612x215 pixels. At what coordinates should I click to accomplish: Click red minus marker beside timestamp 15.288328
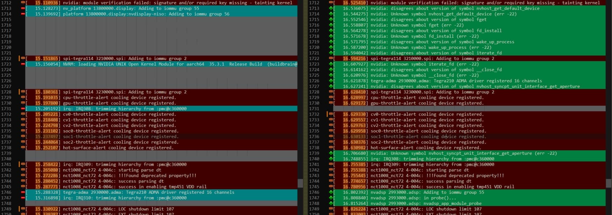[x=23, y=192]
